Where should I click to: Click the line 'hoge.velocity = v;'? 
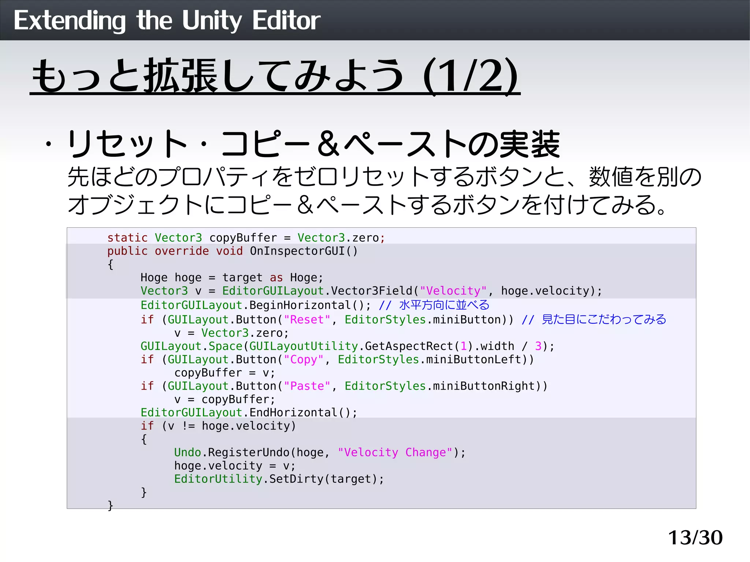pyautogui.click(x=235, y=466)
